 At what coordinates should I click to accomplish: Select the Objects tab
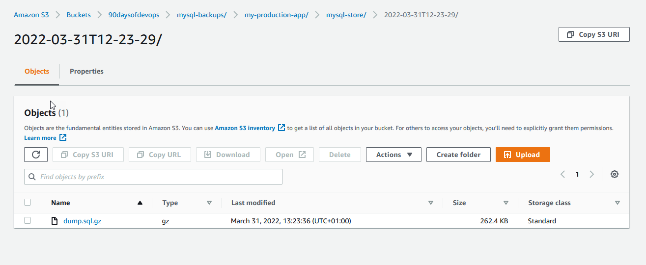click(x=37, y=71)
